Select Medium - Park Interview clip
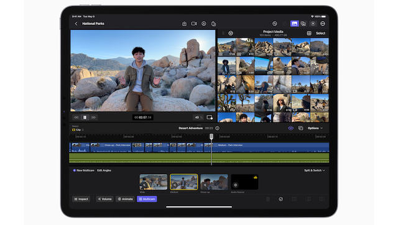This screenshot has width=398, height=225. tap(267, 147)
